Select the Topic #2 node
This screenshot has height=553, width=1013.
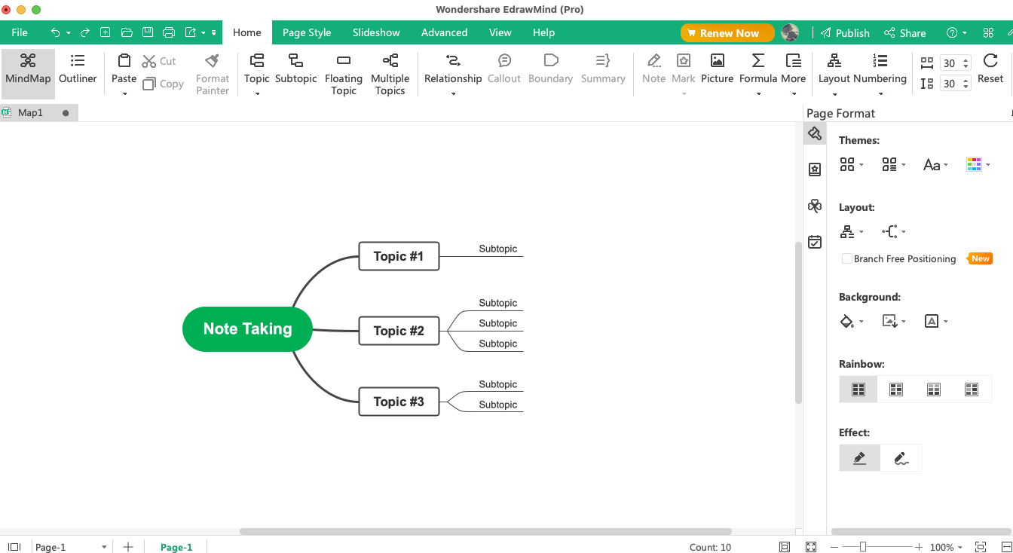click(399, 331)
